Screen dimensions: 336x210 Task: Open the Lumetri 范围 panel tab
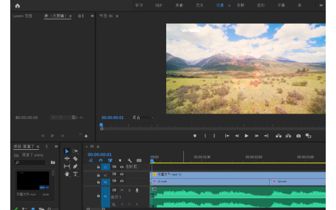tap(22, 16)
